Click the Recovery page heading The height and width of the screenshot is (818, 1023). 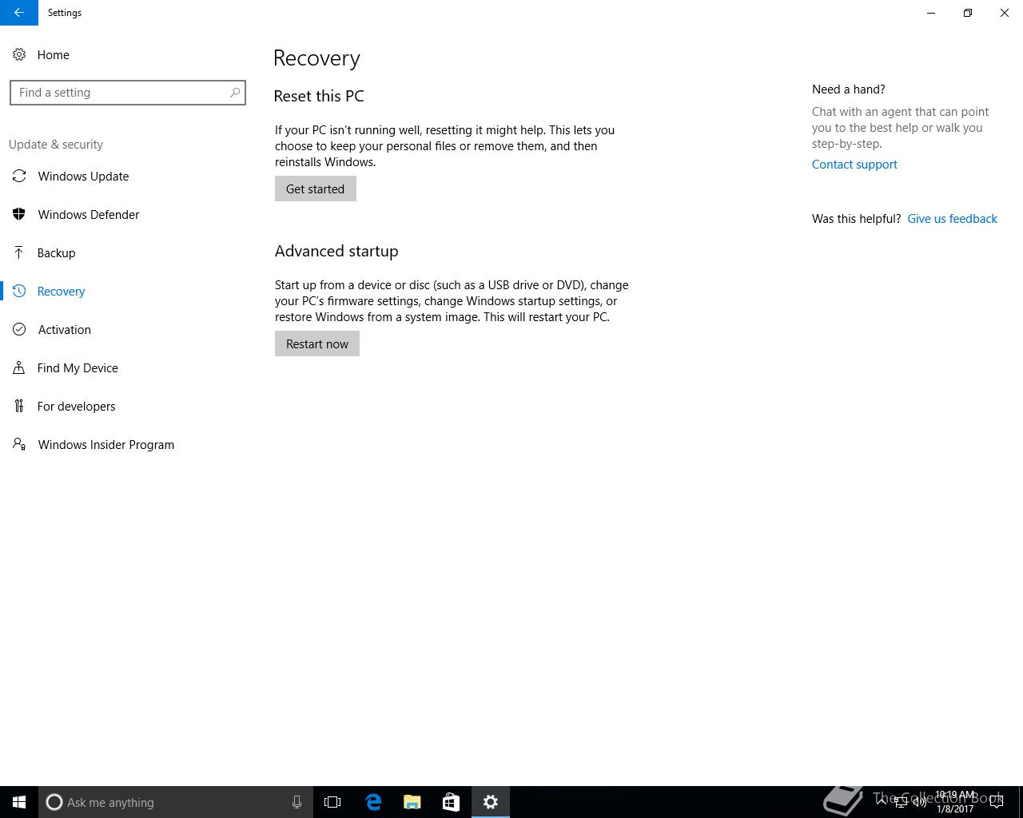coord(316,58)
